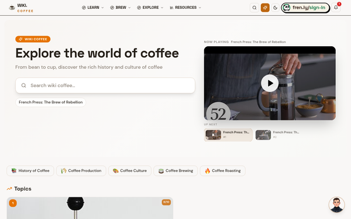Image resolution: width=351 pixels, height=219 pixels.
Task: Open the Coffee Brewing category
Action: pyautogui.click(x=175, y=171)
